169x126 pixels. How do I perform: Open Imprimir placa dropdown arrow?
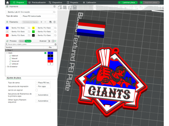(141, 2)
